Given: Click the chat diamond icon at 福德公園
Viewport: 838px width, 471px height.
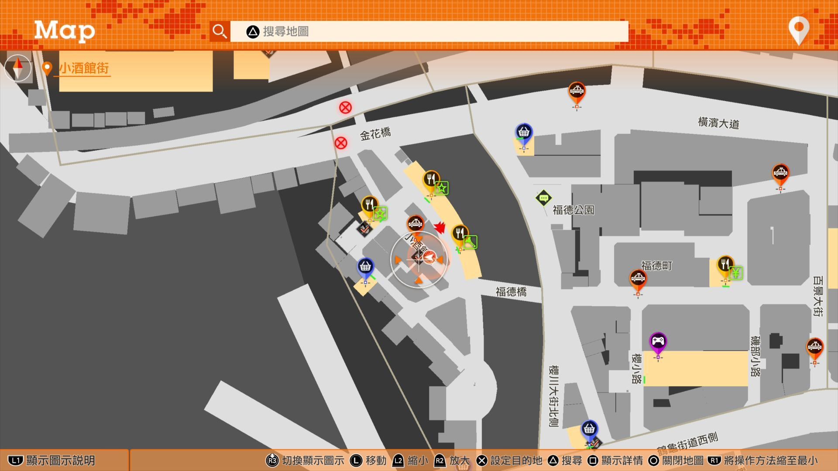Looking at the screenshot, I should 543,198.
